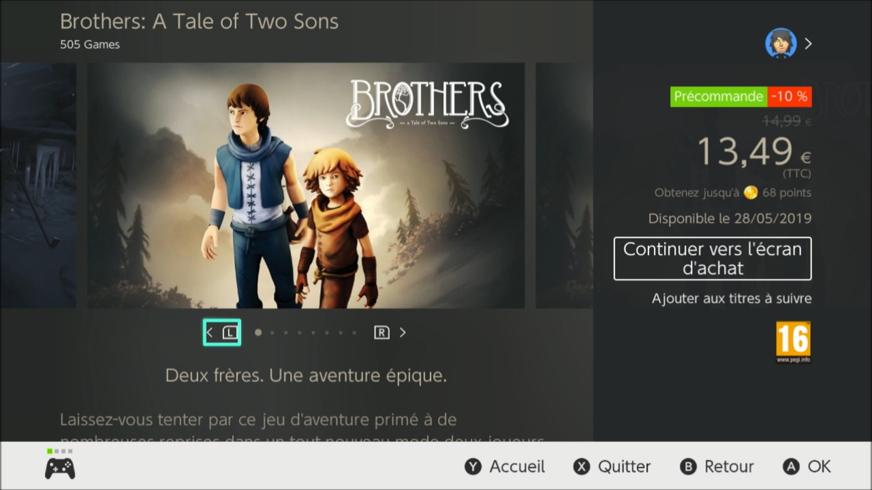Click the left arrow before the L icon

pyautogui.click(x=210, y=332)
